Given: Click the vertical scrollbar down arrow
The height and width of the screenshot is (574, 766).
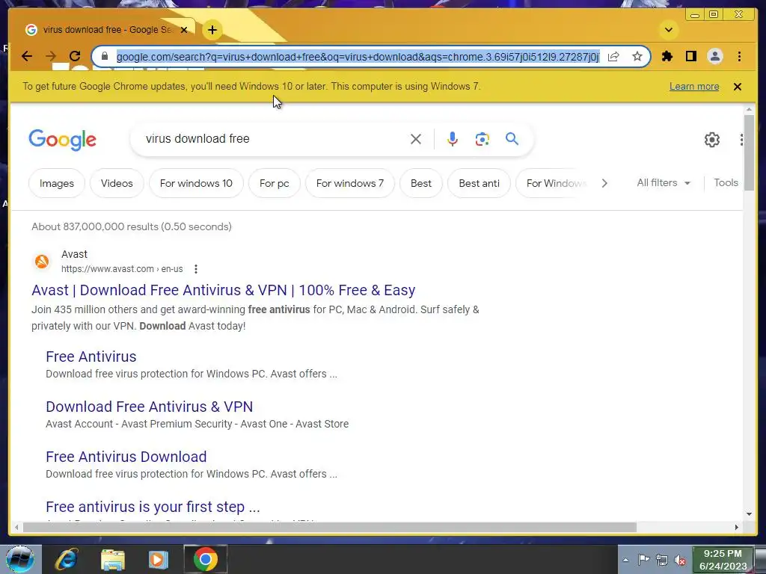Looking at the screenshot, I should (x=750, y=514).
